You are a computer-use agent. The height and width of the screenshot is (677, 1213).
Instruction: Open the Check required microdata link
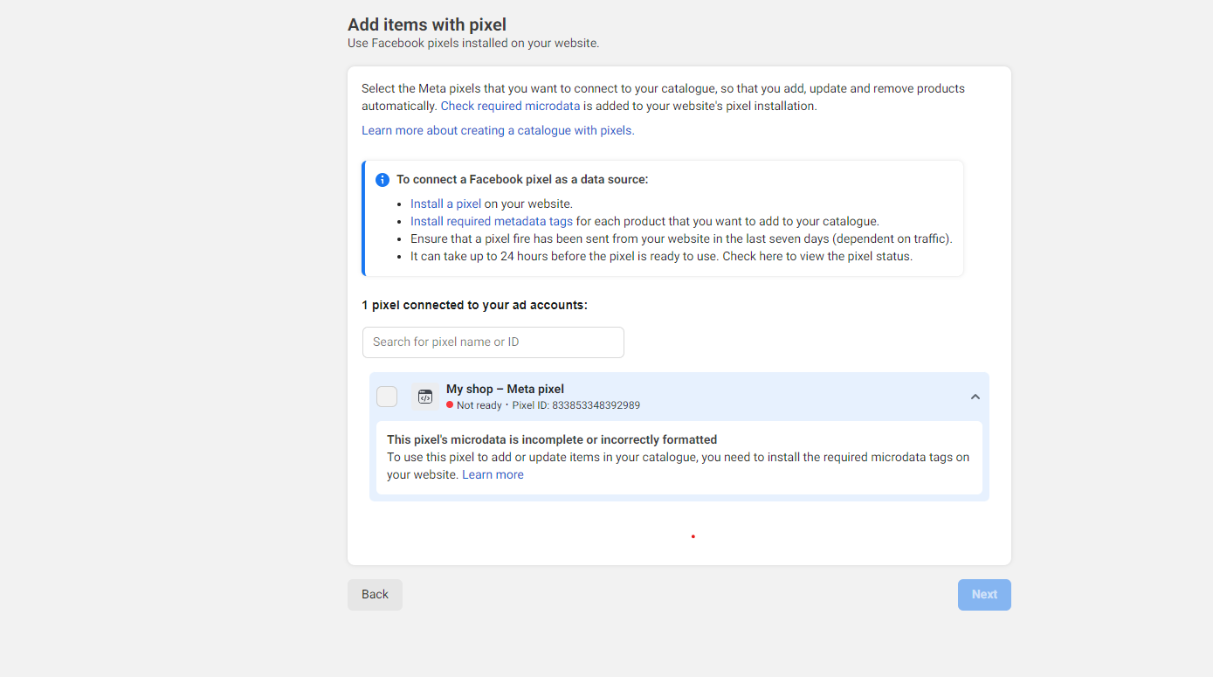(510, 107)
